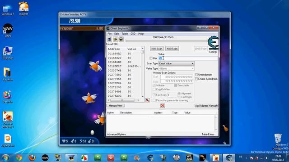Tick Enable Speedhack checkbox
The image size is (289, 162).
(x=196, y=79)
